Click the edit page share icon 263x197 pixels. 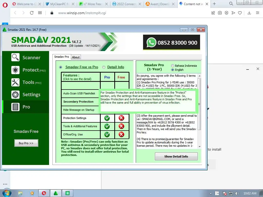pos(213,13)
